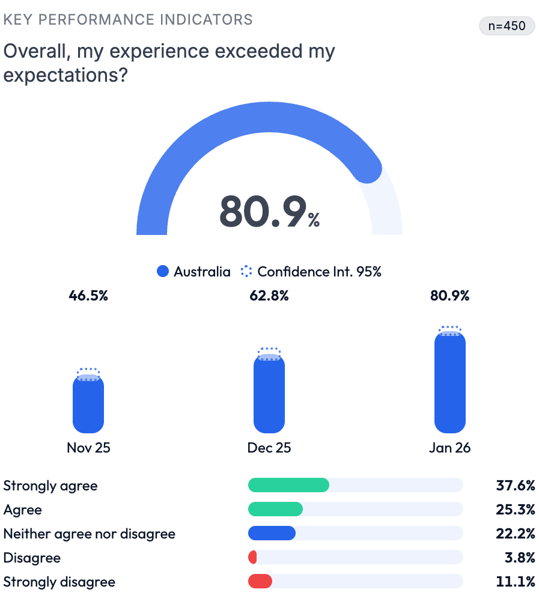Click the Agree green progress bar

[275, 510]
